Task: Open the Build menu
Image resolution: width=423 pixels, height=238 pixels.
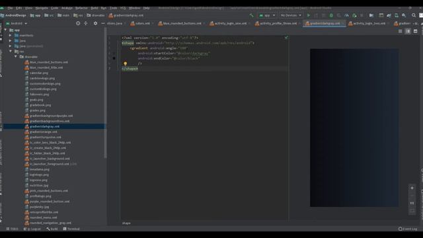Action: coord(95,8)
